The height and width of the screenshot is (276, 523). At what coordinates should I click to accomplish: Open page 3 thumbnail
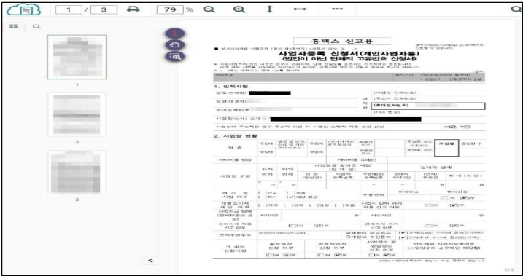77,172
